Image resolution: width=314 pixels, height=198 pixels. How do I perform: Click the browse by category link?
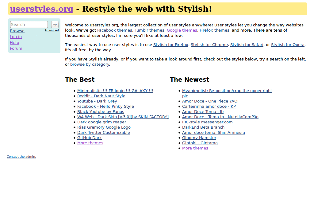90,64
